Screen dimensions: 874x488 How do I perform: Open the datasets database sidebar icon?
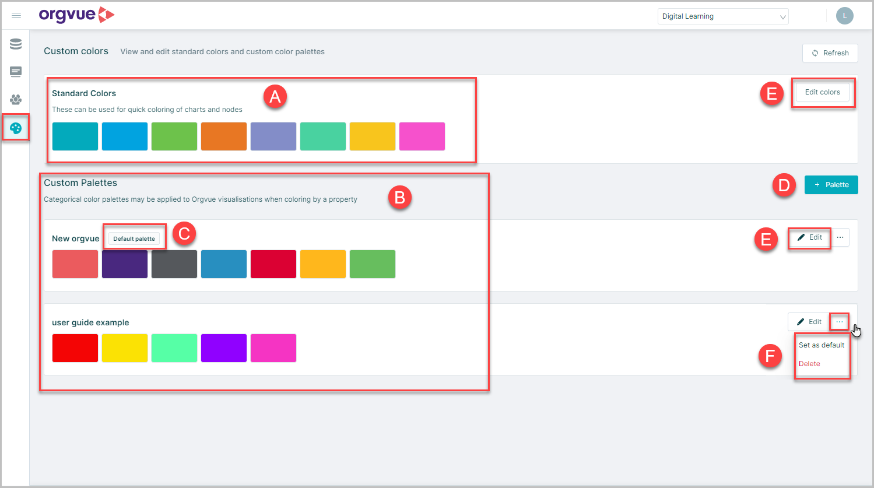pyautogui.click(x=16, y=44)
